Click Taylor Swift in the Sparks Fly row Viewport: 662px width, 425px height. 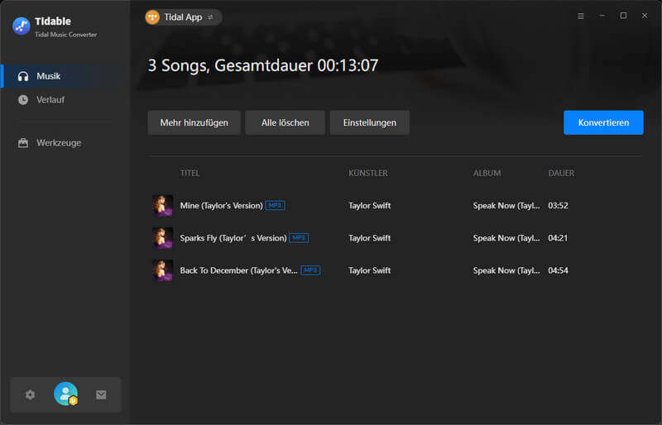369,238
